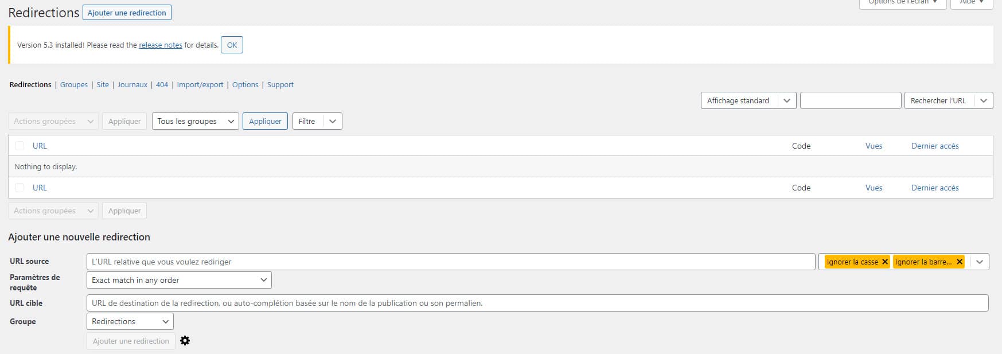Viewport: 1002px width, 354px height.
Task: Open advanced options gear icon
Action: click(185, 341)
